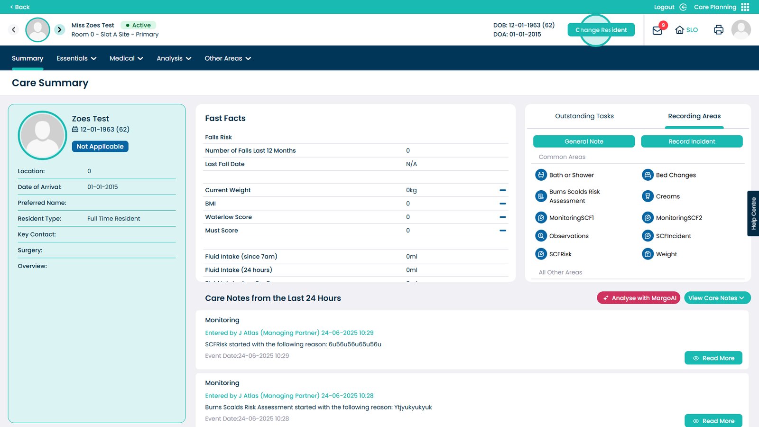Open the mail inbox icon with notification badge
Image resolution: width=759 pixels, height=427 pixels.
(x=657, y=30)
